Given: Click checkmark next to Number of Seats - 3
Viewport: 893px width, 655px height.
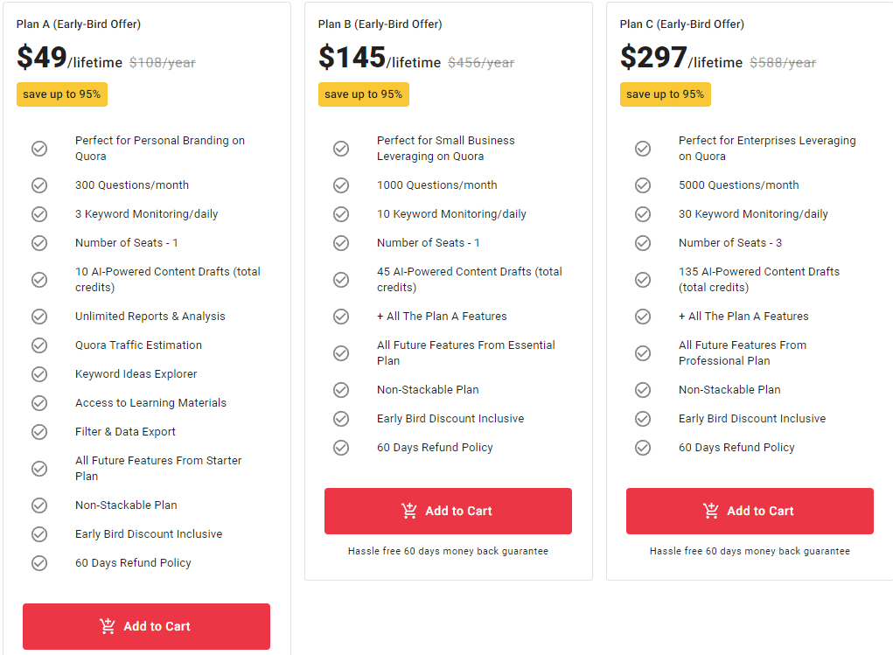Looking at the screenshot, I should 643,243.
